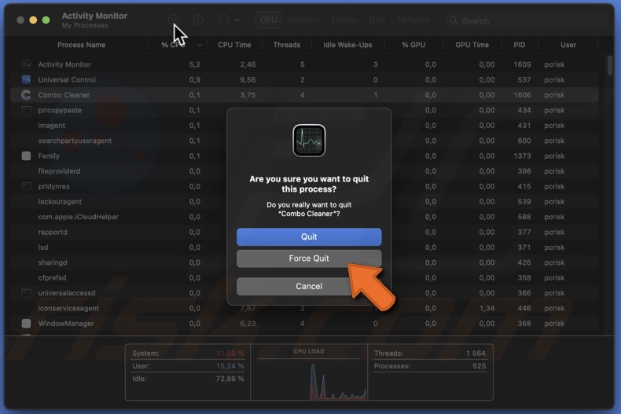Cancel the quit process dialog
621x414 pixels.
[309, 286]
